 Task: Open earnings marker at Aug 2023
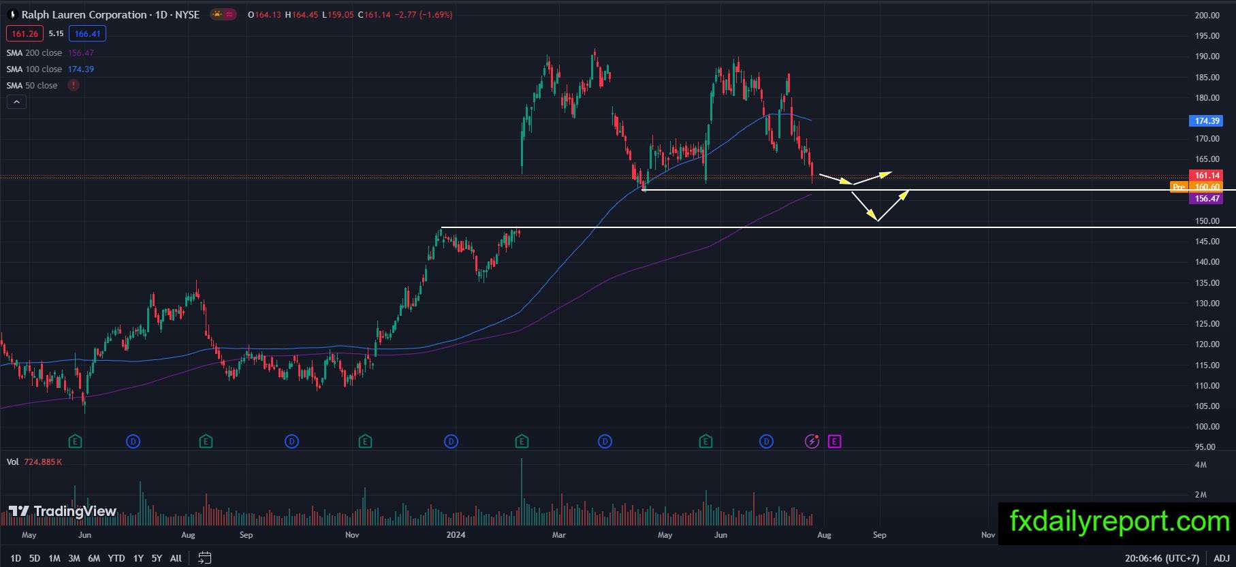pos(206,442)
